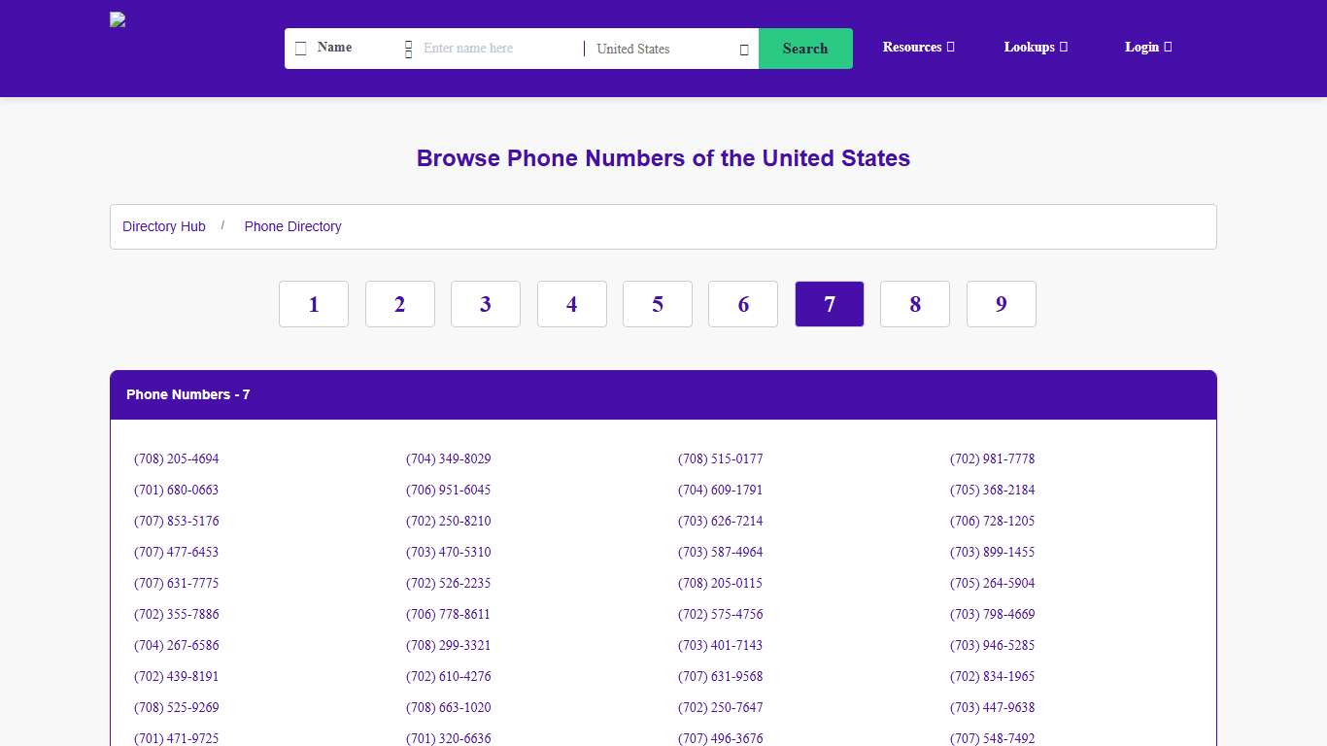The height and width of the screenshot is (746, 1327).
Task: Open the Directory Hub link
Action: [163, 226]
